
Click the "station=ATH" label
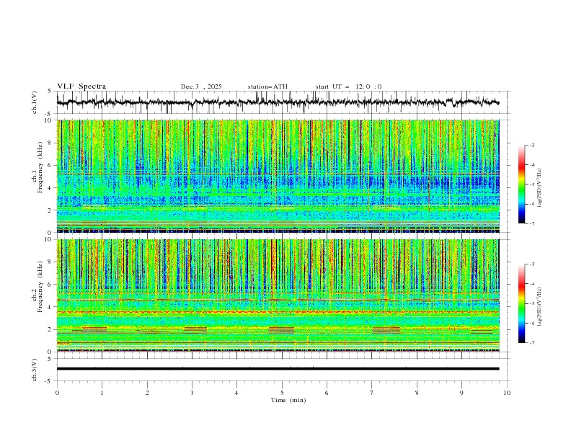267,86
